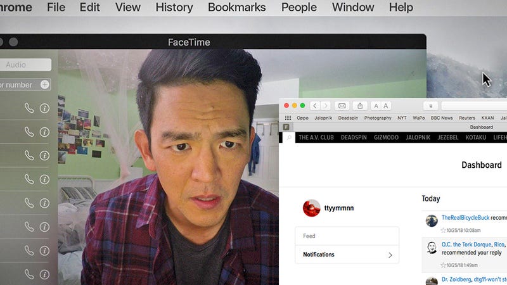This screenshot has height=285, width=507.
Task: Go back using the Safari back arrow
Action: point(315,106)
